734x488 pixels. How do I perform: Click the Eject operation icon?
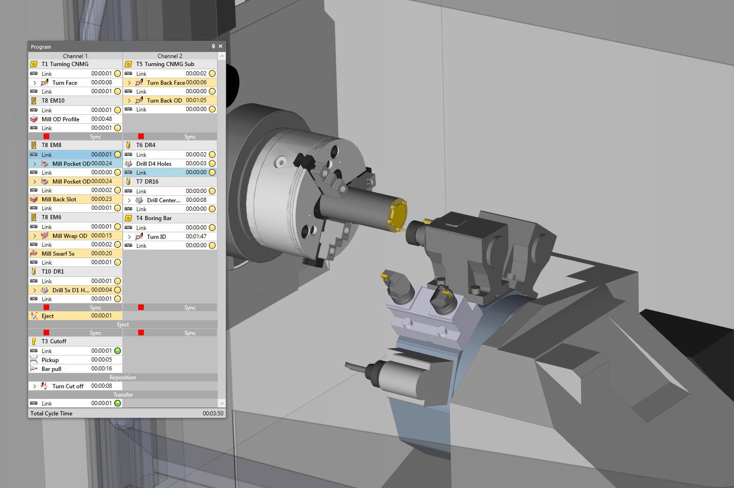coord(34,316)
